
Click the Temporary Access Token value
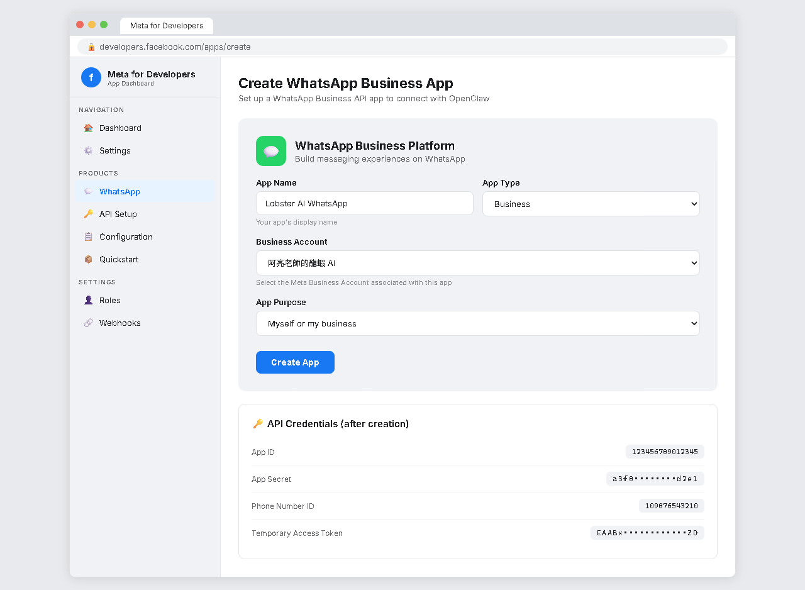click(x=647, y=533)
